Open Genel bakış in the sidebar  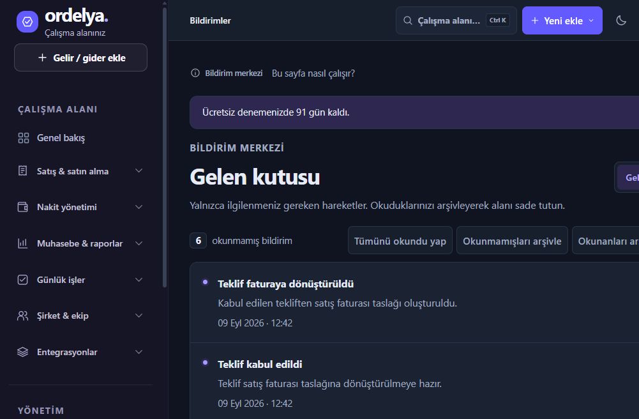click(x=80, y=138)
